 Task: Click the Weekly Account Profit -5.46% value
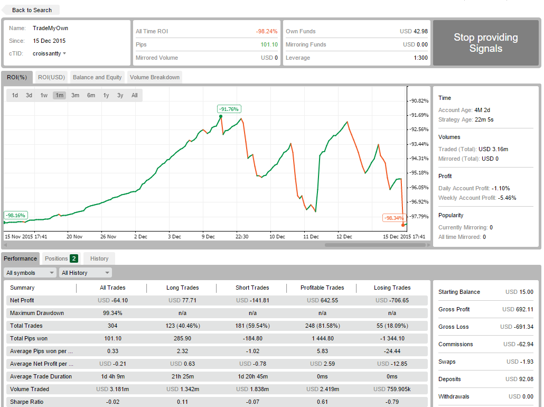(507, 198)
